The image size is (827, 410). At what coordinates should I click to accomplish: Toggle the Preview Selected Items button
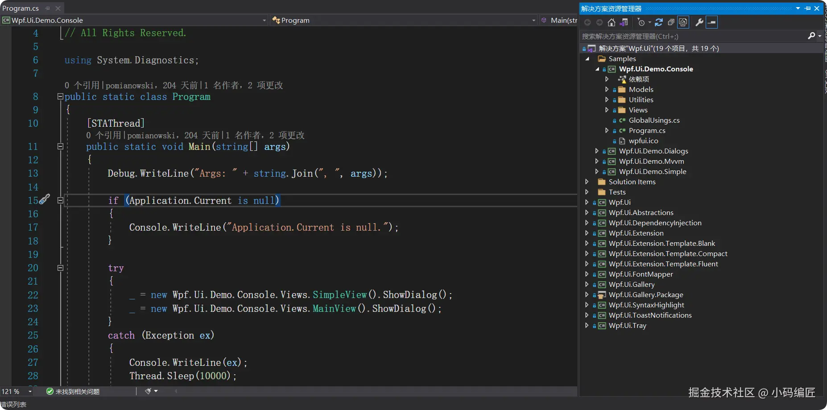pos(712,22)
